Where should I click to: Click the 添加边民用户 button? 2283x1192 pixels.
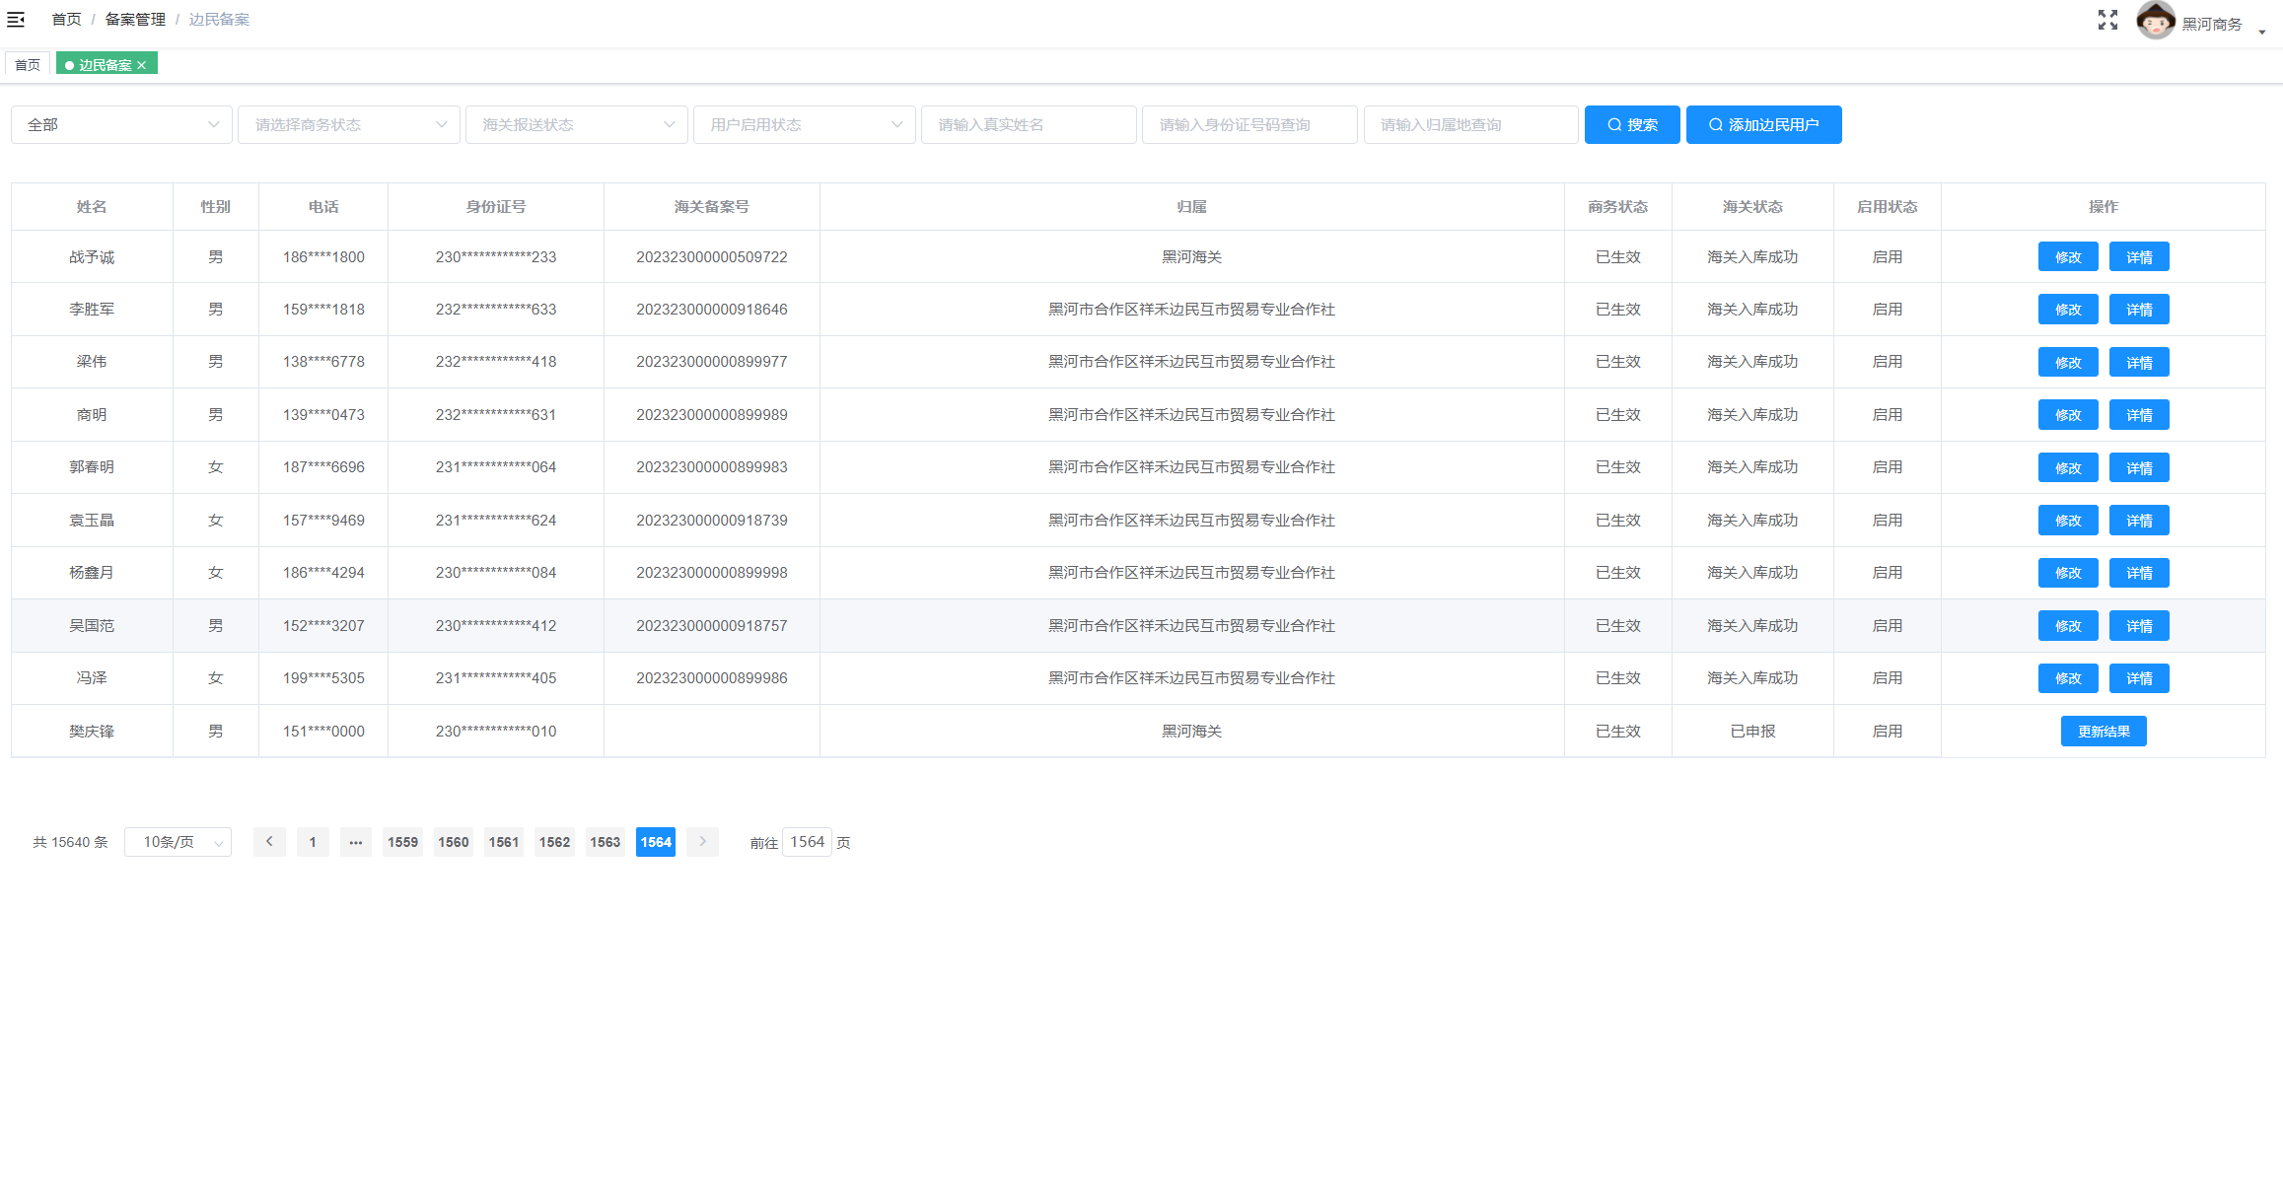(1763, 125)
